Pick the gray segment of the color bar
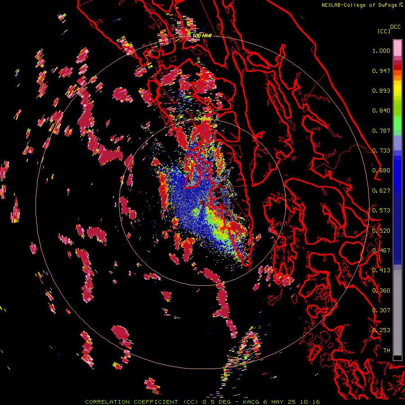The width and height of the screenshot is (405, 405). click(x=397, y=313)
